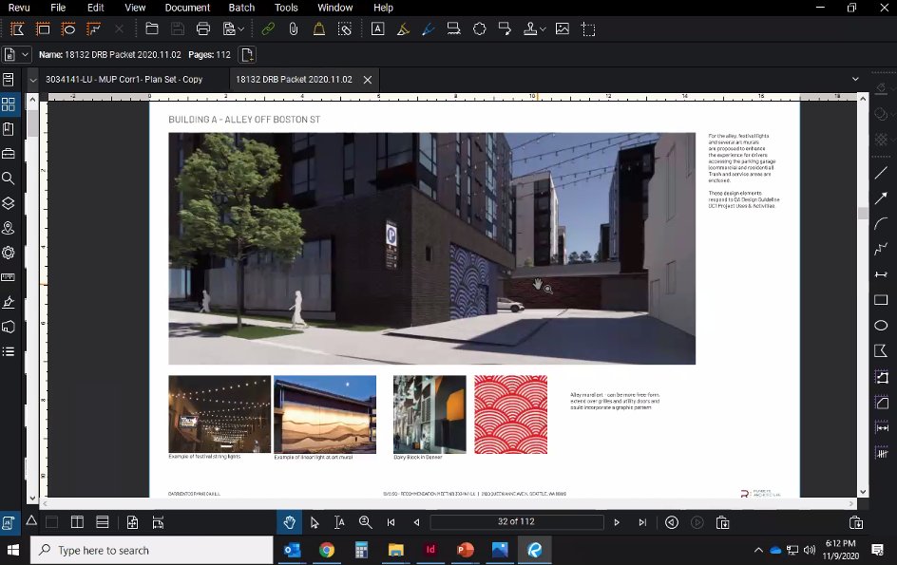897x565 pixels.
Task: Insert a hyperlink with the green link icon
Action: (x=268, y=28)
